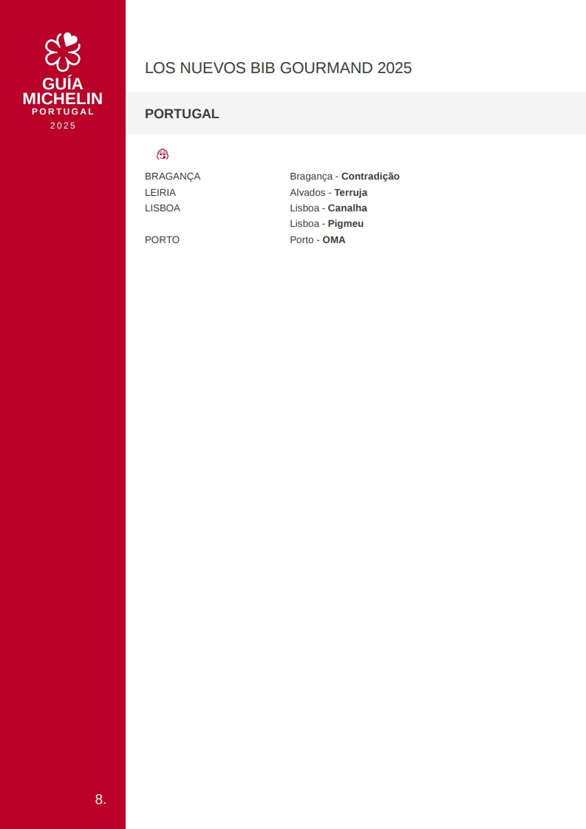This screenshot has height=829, width=586.
Task: Click the Michelin star flower logo
Action: 63,51
